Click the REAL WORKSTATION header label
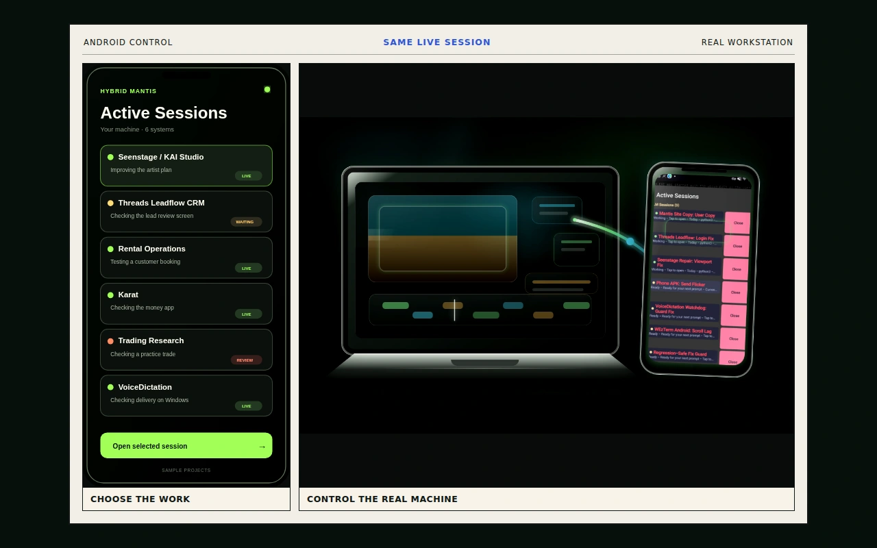This screenshot has width=877, height=548. tap(748, 42)
